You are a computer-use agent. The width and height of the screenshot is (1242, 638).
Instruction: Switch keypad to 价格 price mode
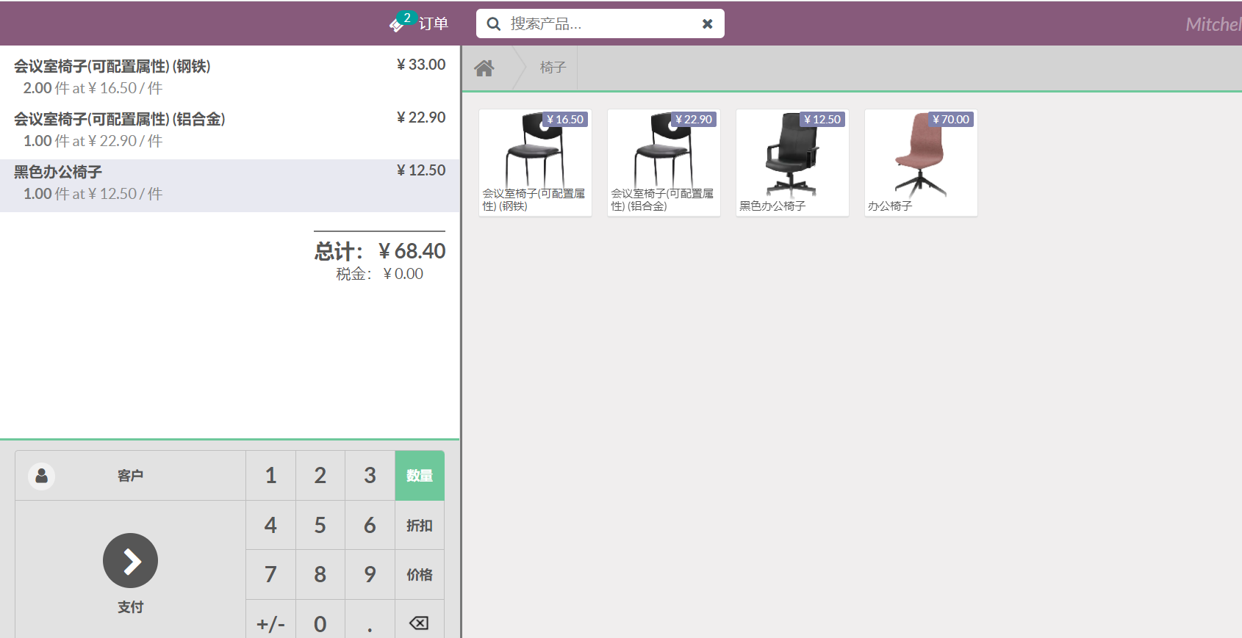tap(420, 575)
